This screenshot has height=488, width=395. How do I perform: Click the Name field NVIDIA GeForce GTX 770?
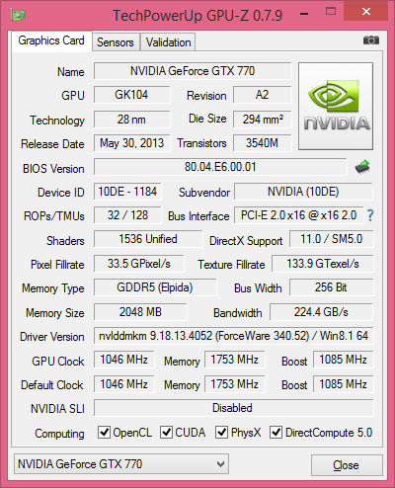coord(193,71)
